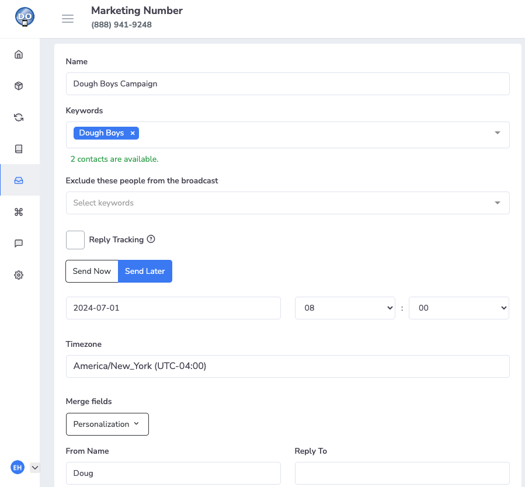The width and height of the screenshot is (525, 487).
Task: Open settings gear icon in sidebar
Action: tap(19, 275)
